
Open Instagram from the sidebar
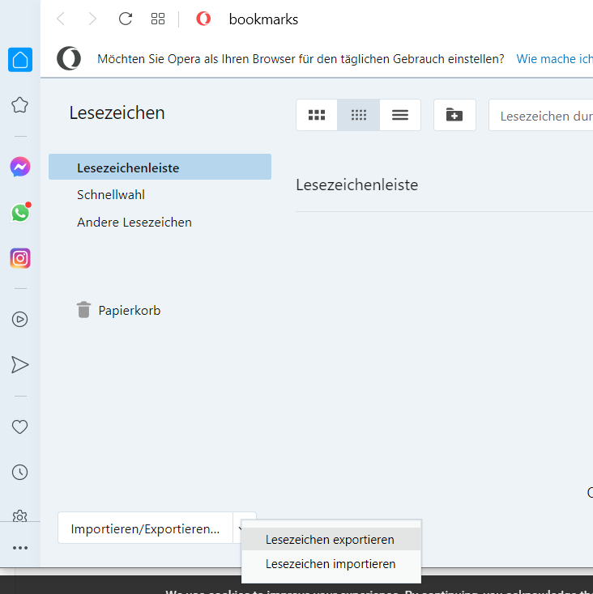[x=20, y=258]
